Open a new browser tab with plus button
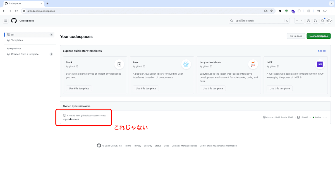This screenshot has width=335, height=188. pos(47,3)
